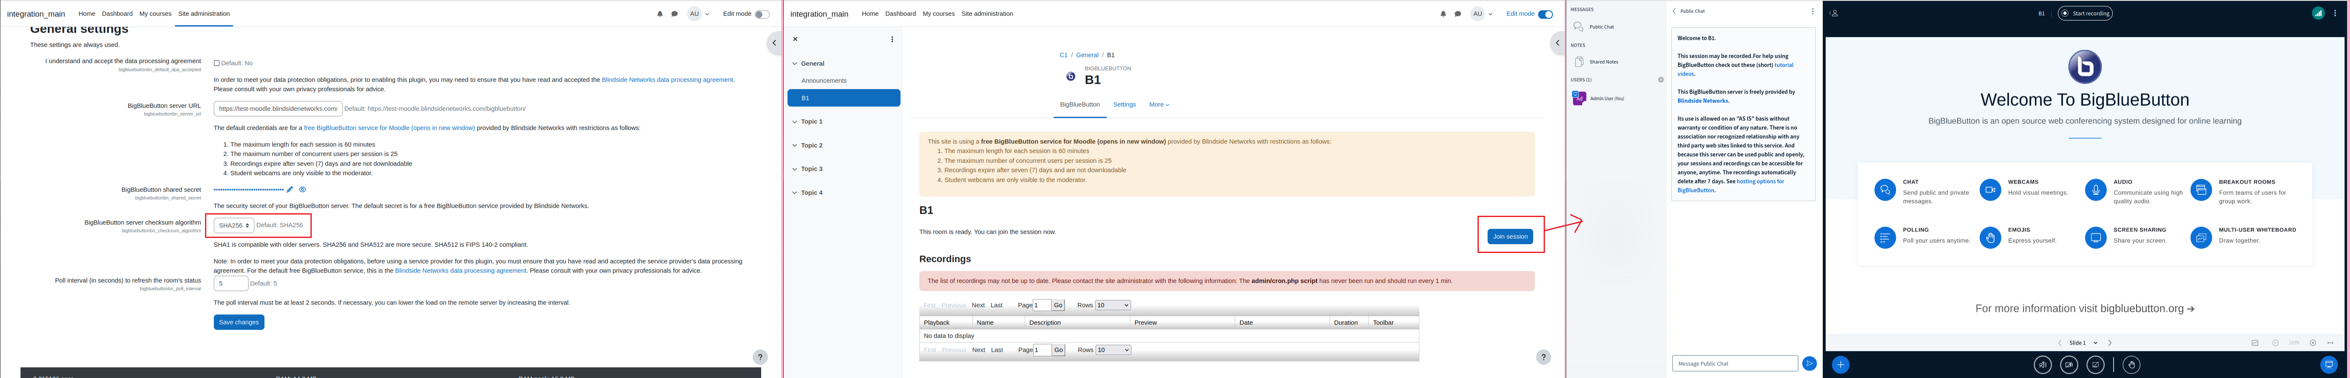Share your screen button in bottom bar
The width and height of the screenshot is (2350, 378).
[2096, 364]
